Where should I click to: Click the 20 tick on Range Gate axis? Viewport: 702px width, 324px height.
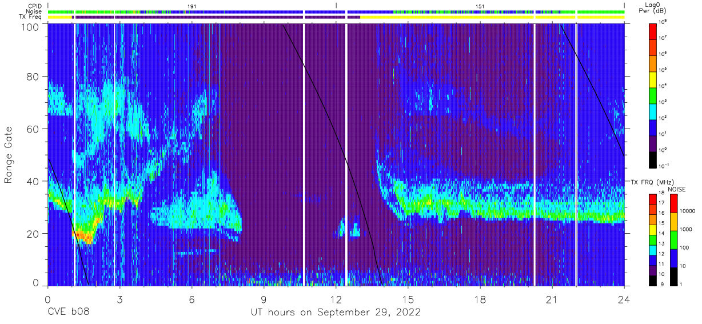tap(33, 233)
